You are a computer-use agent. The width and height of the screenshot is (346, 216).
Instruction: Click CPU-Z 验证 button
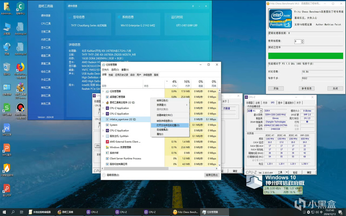click(295, 172)
